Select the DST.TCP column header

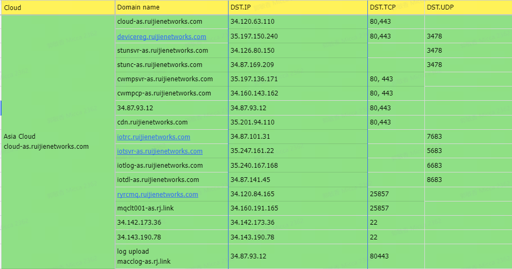[396, 7]
